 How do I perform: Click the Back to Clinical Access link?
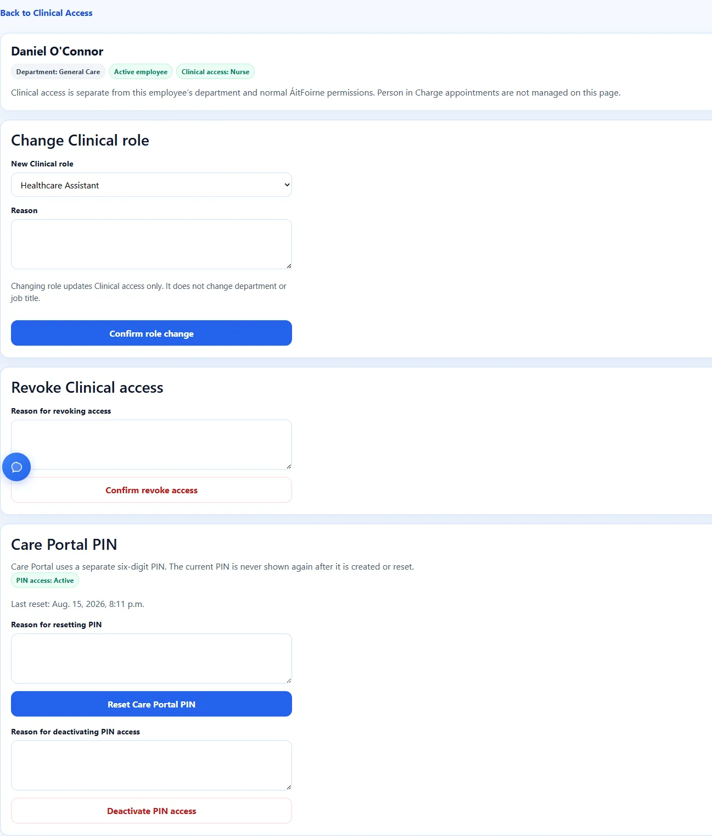[x=46, y=13]
